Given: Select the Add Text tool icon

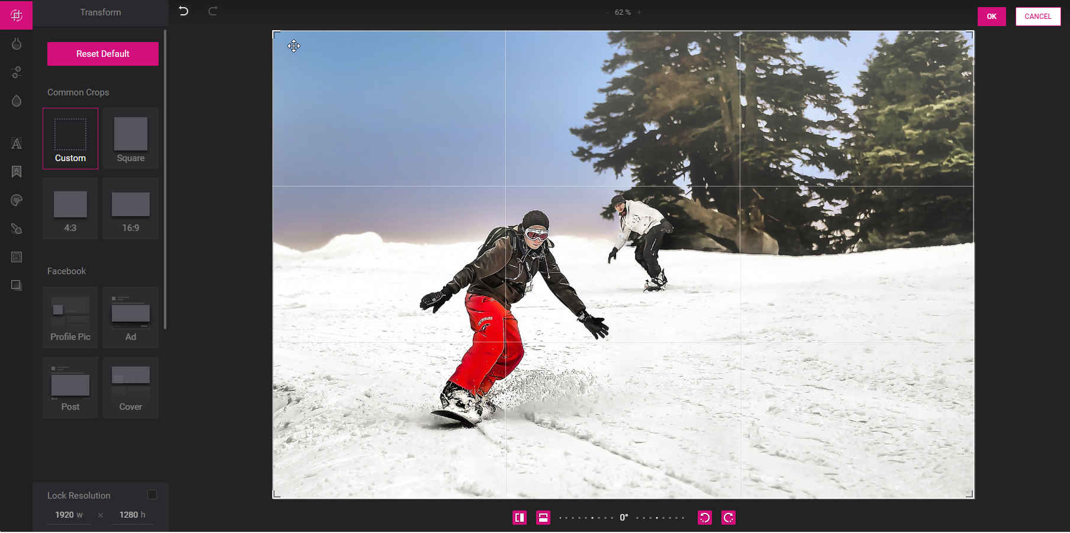Looking at the screenshot, I should (x=17, y=143).
